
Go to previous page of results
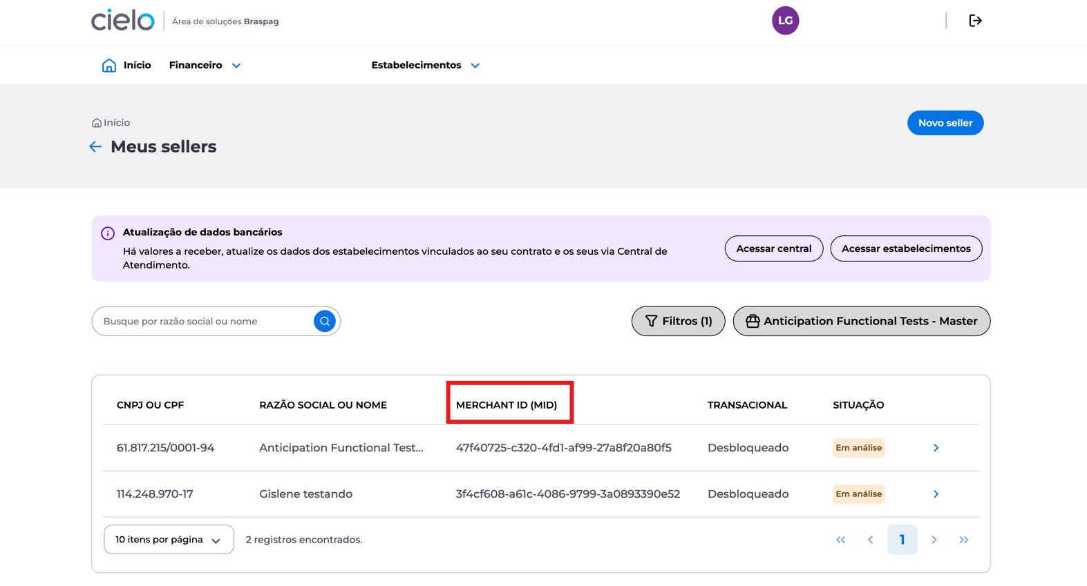point(871,540)
